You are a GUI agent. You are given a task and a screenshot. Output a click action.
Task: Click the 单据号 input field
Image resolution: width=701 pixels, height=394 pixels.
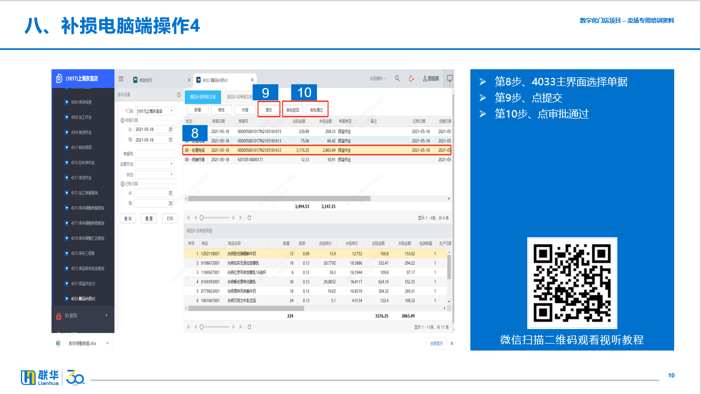click(x=155, y=154)
